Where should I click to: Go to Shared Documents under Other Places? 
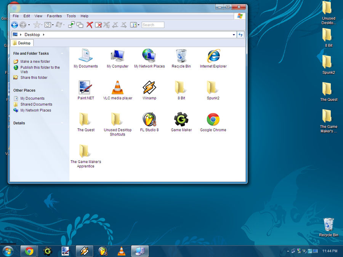tap(36, 104)
